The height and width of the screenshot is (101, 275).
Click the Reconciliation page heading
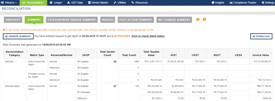(16, 9)
